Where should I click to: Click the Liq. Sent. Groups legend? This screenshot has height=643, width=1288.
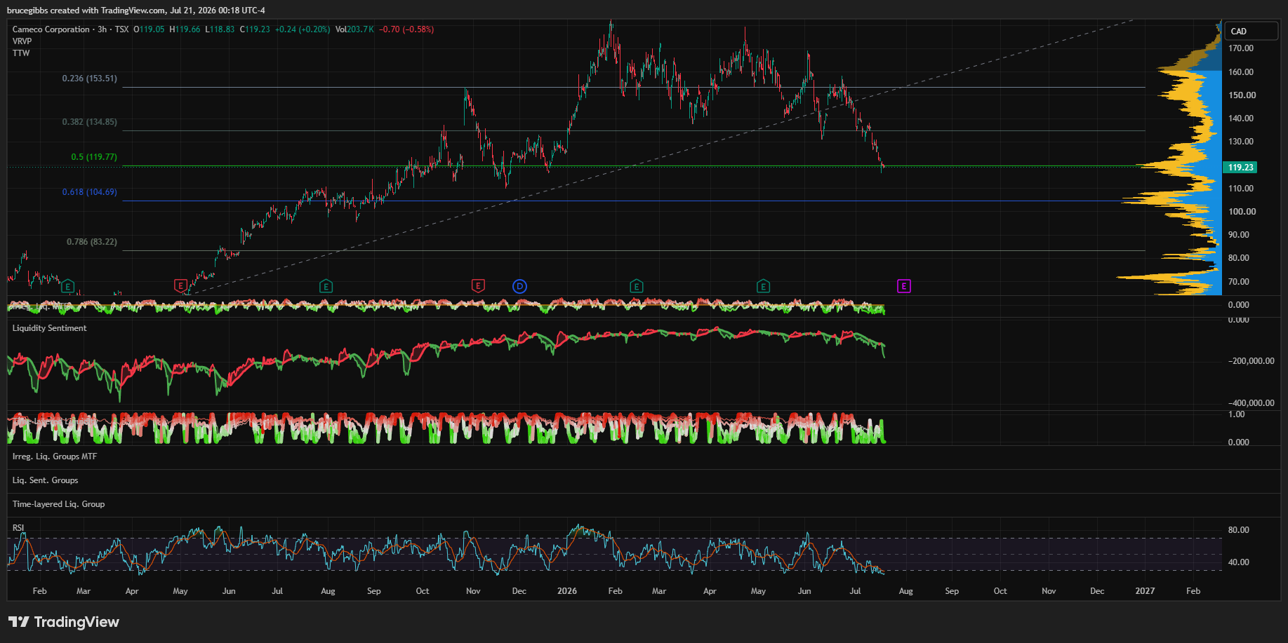tap(45, 480)
